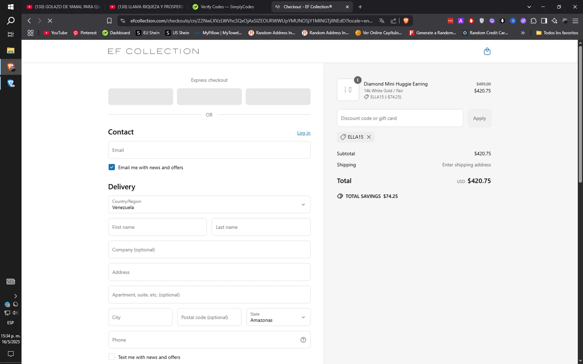583x364 pixels.
Task: Open the MyPillow bookmark
Action: (x=218, y=33)
